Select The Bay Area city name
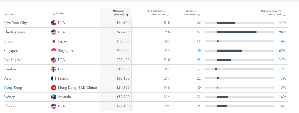This screenshot has height=113, width=299. pos(14,32)
